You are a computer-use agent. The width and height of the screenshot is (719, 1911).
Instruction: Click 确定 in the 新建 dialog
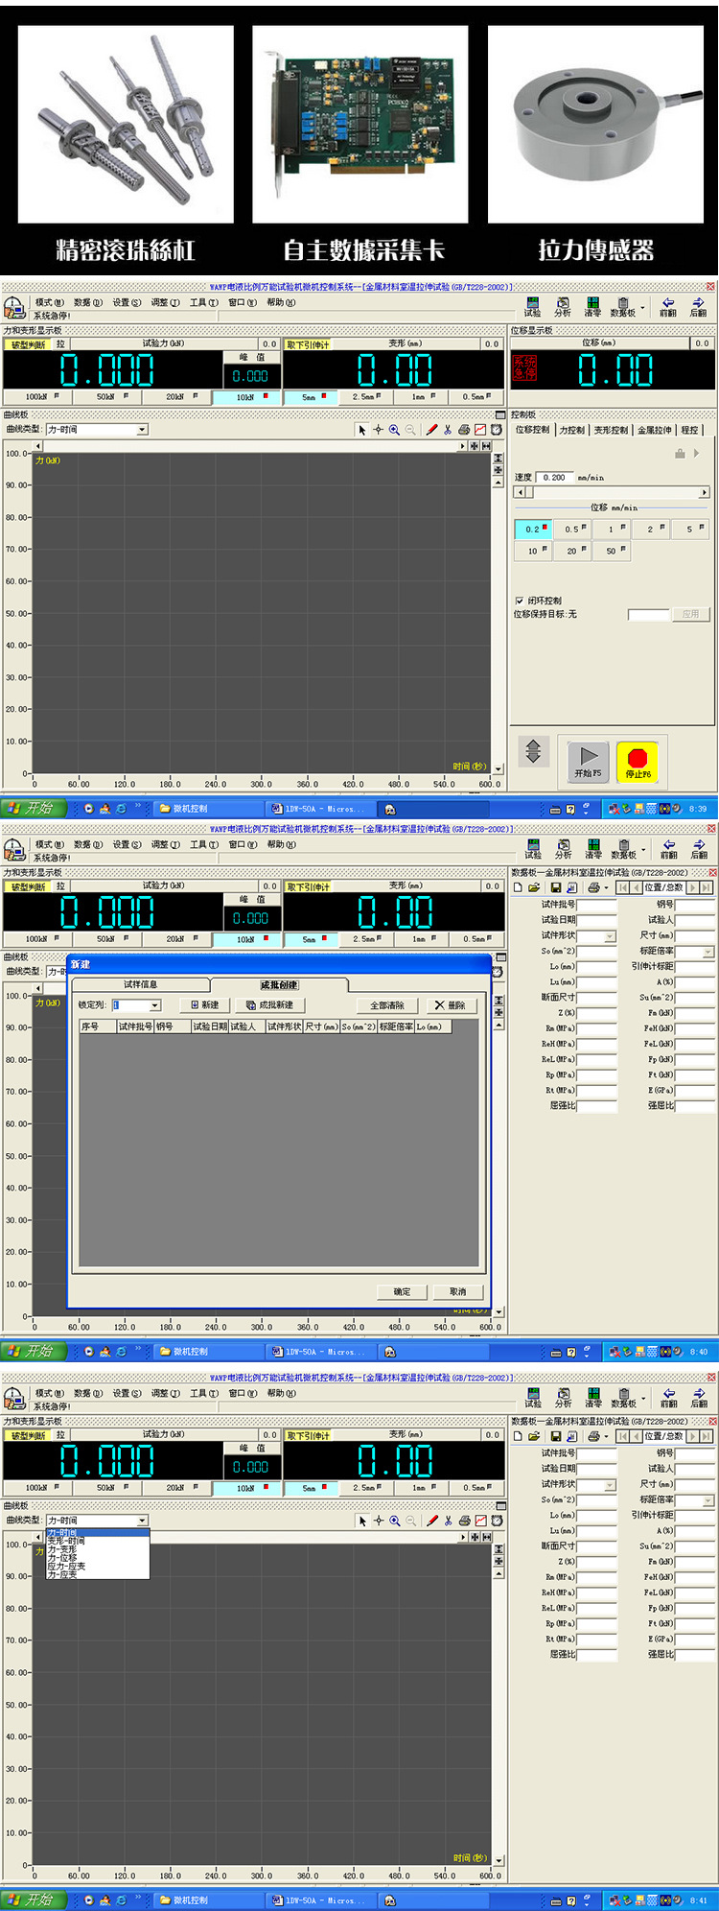coord(402,1291)
